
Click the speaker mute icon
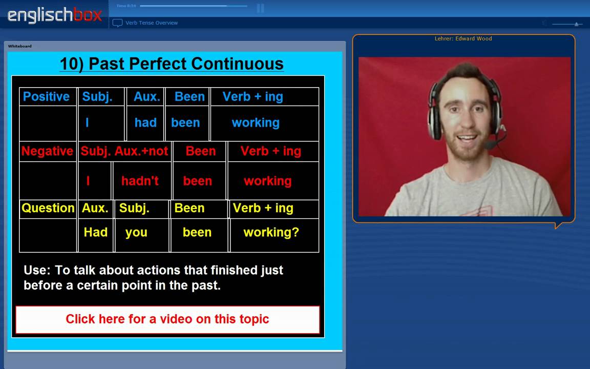[x=544, y=23]
